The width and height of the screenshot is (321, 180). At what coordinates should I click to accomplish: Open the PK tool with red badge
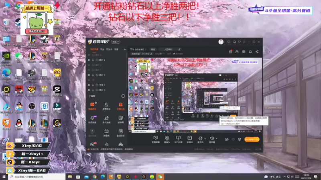tap(93, 144)
